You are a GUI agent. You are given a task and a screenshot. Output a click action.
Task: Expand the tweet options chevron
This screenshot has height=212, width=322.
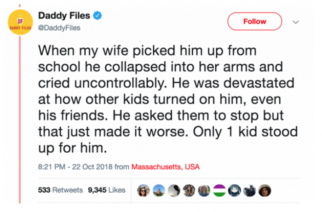(x=296, y=22)
